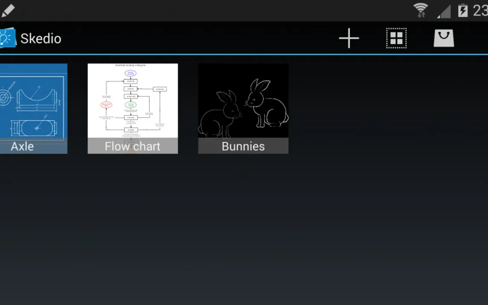The width and height of the screenshot is (488, 305).
Task: Select the Bunnies name label
Action: pyautogui.click(x=243, y=146)
